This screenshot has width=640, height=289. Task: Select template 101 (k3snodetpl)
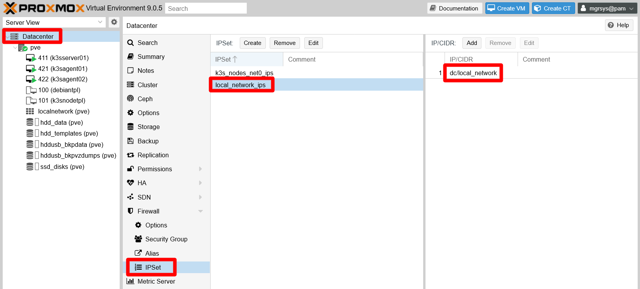[x=61, y=100]
